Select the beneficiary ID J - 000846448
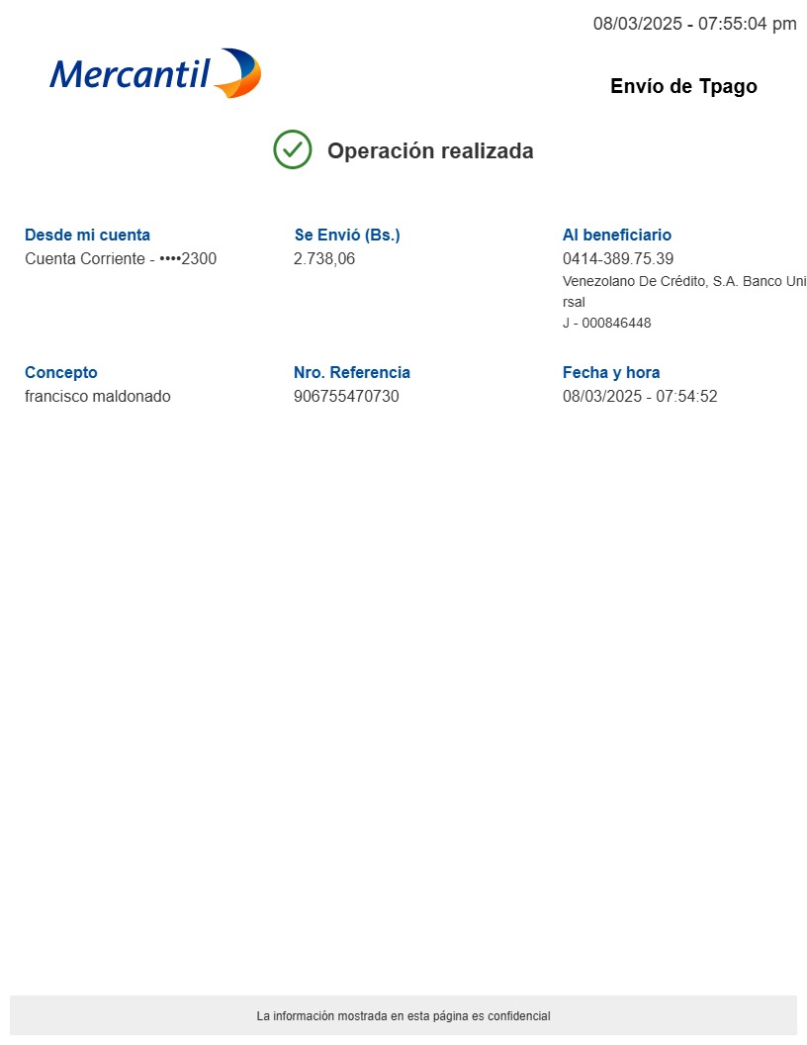Viewport: 807px width, 1045px height. [606, 324]
